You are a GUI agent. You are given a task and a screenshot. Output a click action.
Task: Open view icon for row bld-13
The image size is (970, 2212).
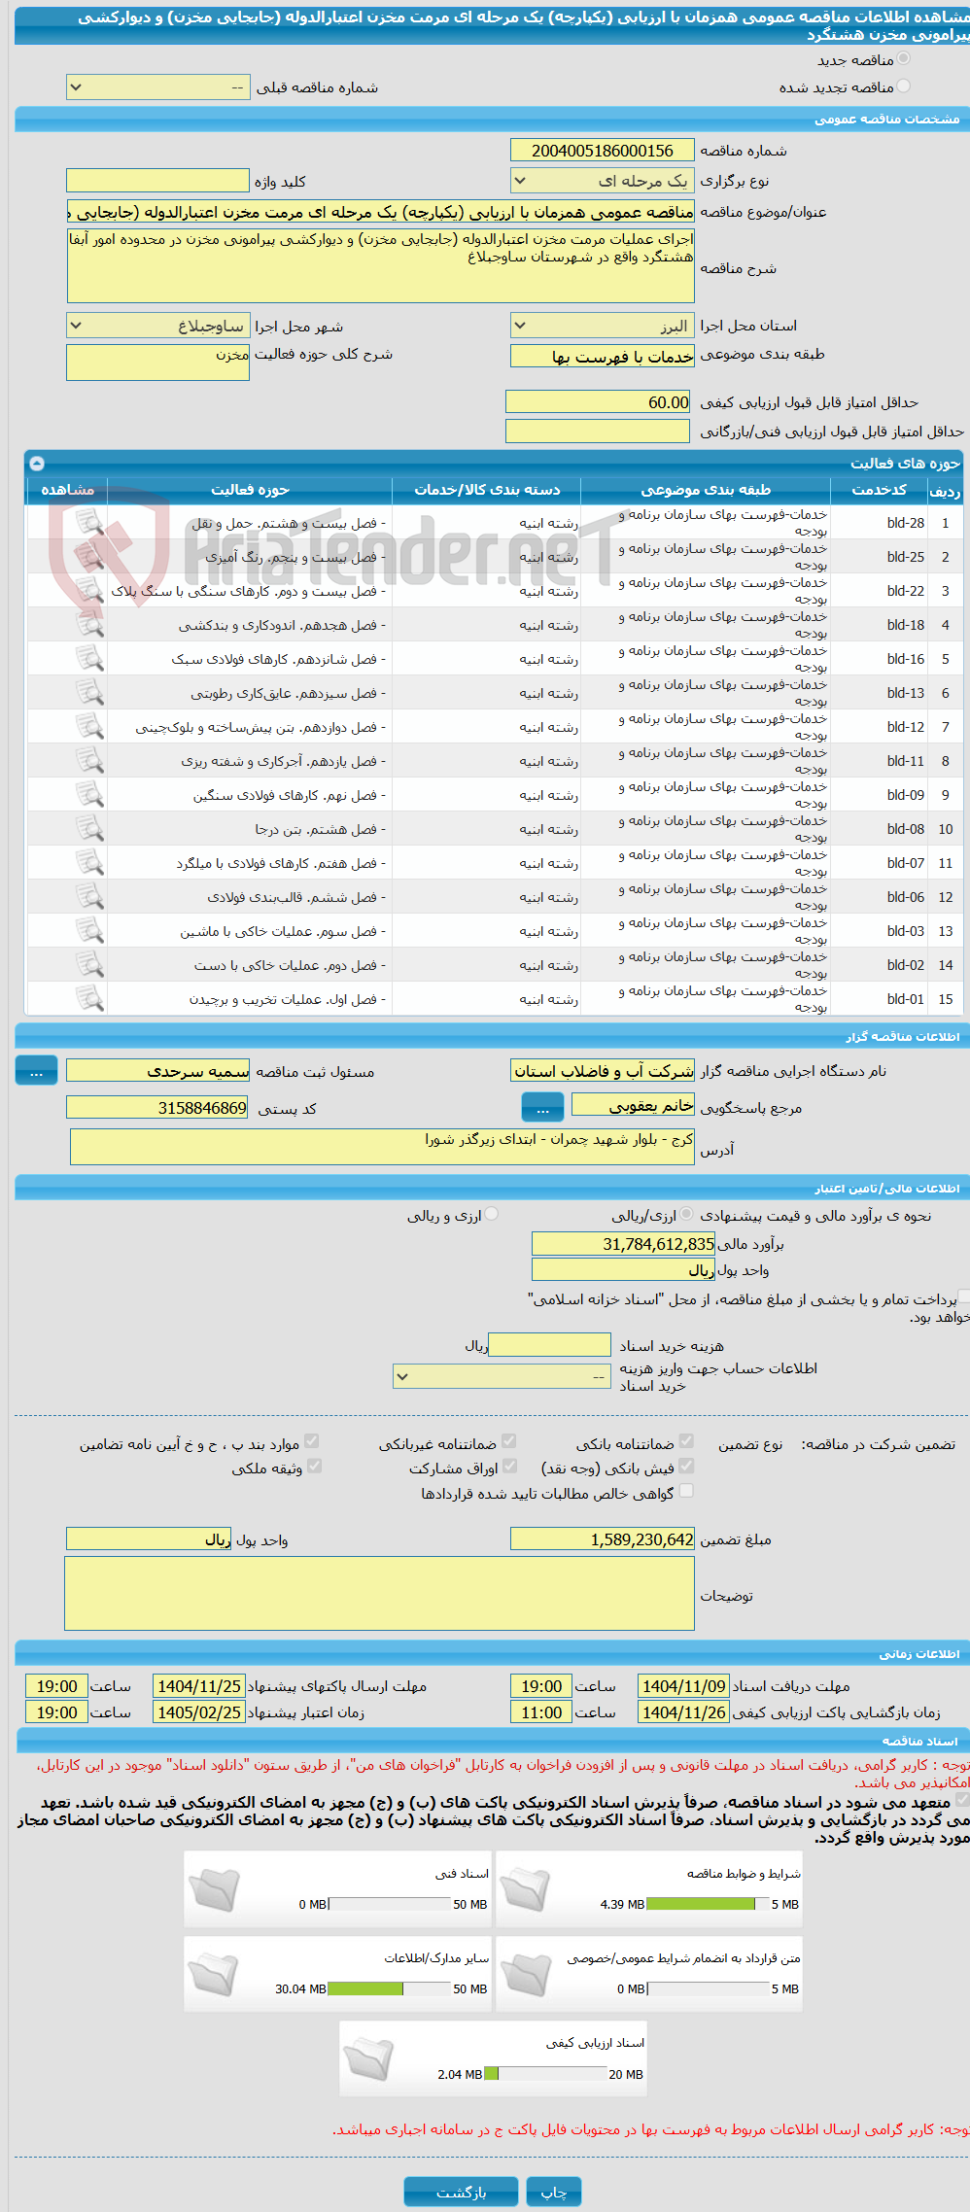click(x=89, y=693)
